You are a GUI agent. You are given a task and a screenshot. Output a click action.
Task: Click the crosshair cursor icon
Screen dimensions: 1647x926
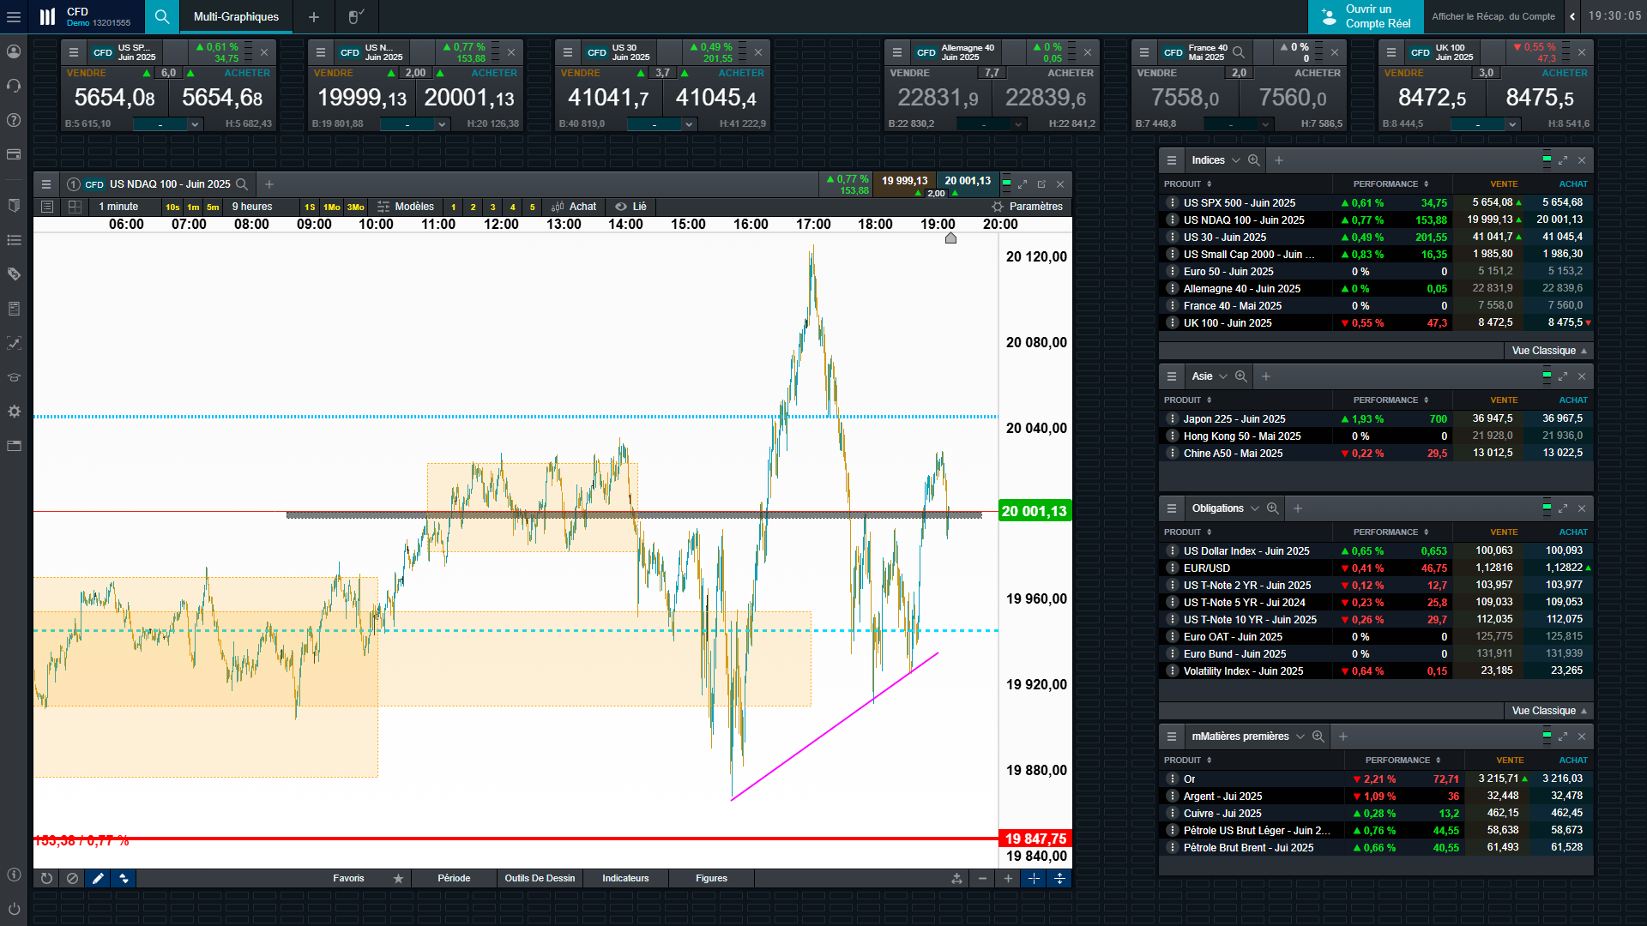click(1034, 878)
